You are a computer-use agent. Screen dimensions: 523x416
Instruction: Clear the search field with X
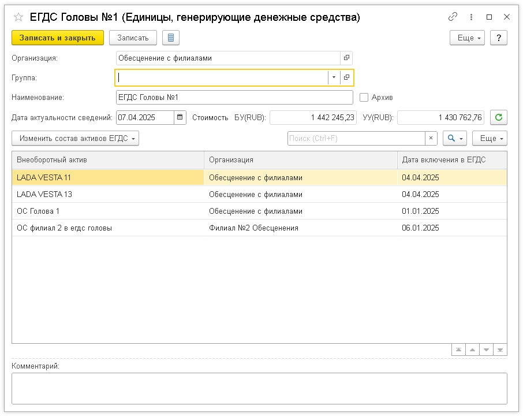pyautogui.click(x=431, y=139)
